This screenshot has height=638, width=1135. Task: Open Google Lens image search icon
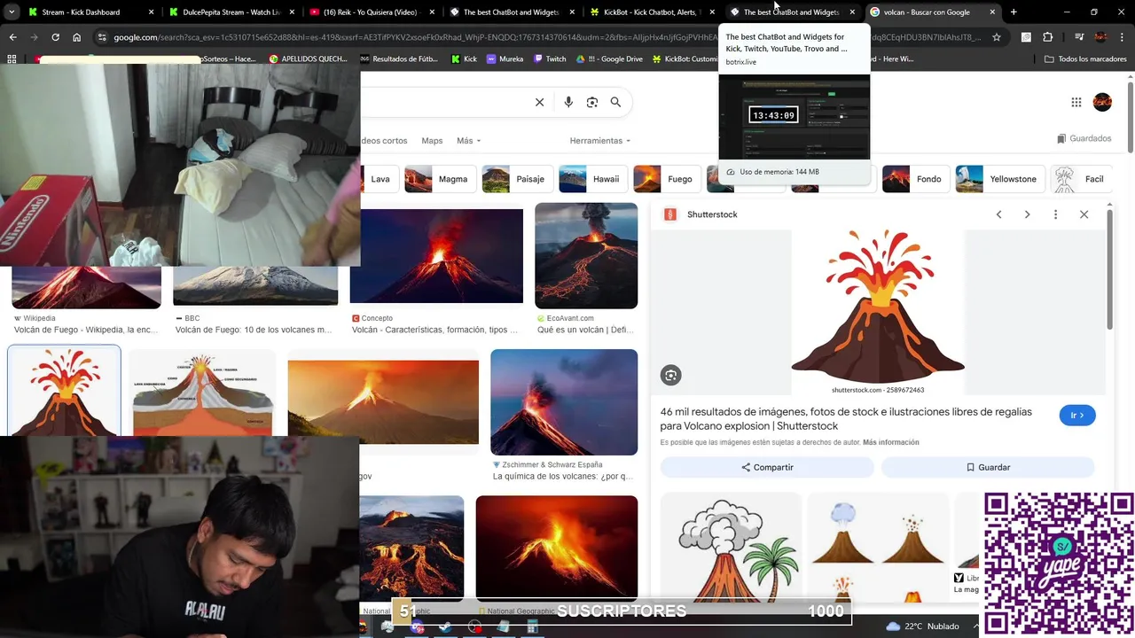(x=592, y=102)
